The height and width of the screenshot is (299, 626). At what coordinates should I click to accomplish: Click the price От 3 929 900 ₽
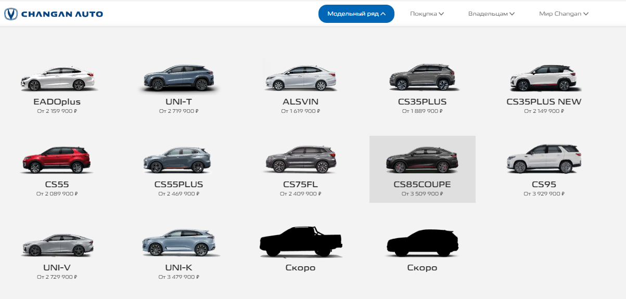544,194
